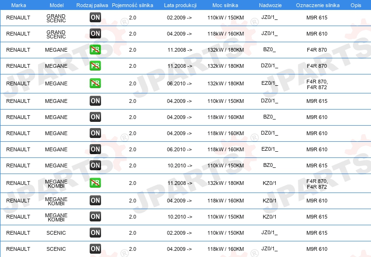The image size is (371, 257).
Task: Click '132kW / 180KM' in the Megane BZ0_ row
Action: 225,50
